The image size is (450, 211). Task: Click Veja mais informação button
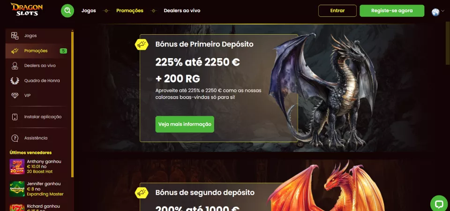click(185, 124)
